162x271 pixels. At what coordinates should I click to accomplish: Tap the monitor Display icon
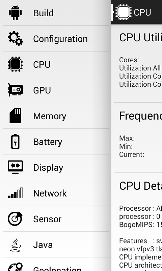click(x=15, y=167)
